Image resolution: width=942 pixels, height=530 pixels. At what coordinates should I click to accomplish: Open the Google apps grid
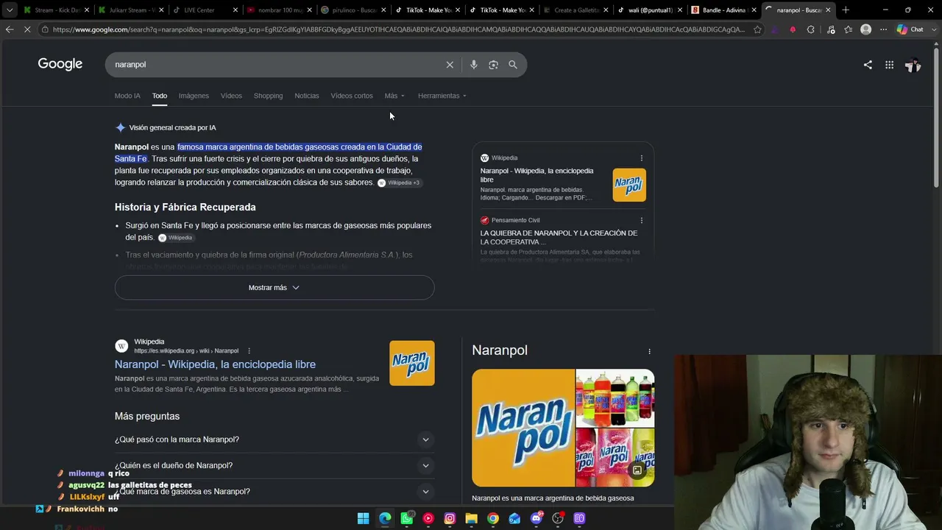tap(889, 65)
